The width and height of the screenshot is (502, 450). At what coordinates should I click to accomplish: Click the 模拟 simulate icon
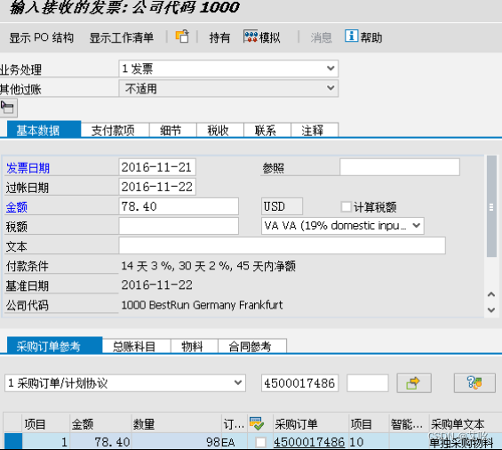[x=251, y=36]
